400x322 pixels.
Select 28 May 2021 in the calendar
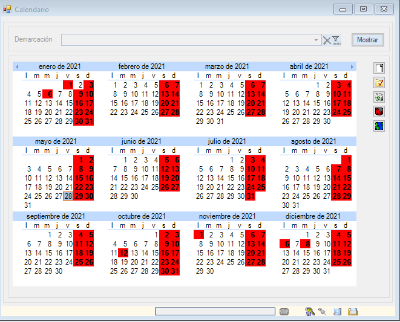point(68,196)
